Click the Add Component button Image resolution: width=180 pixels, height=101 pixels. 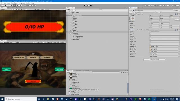click(x=154, y=60)
